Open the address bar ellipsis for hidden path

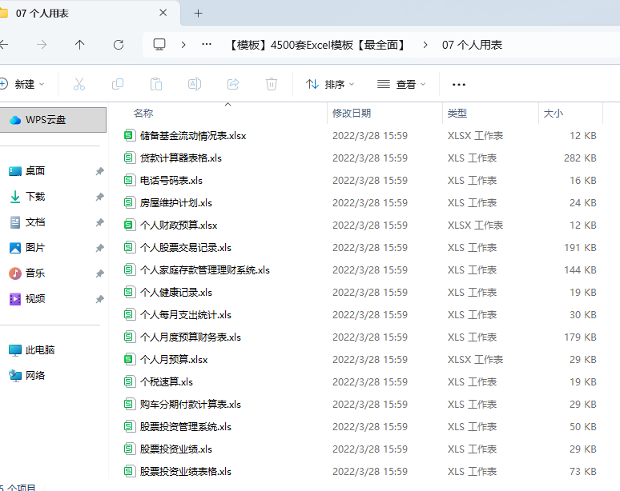tap(207, 45)
